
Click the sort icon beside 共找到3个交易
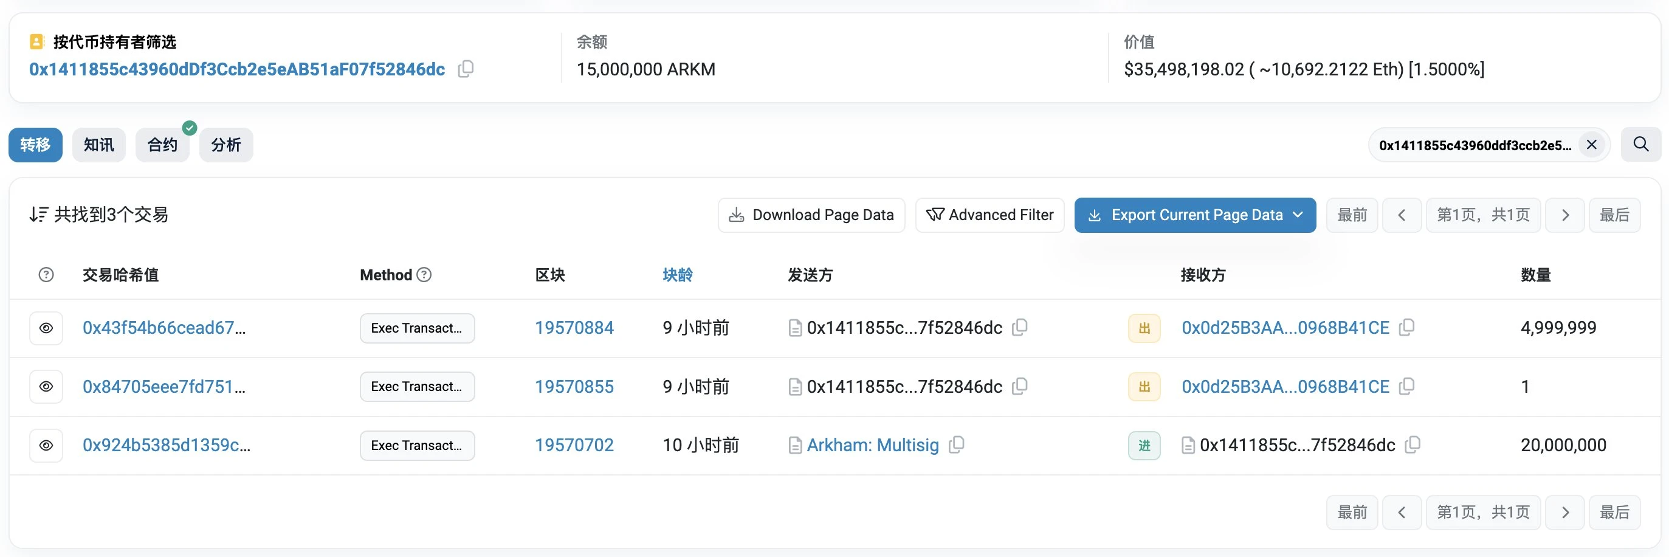click(39, 214)
